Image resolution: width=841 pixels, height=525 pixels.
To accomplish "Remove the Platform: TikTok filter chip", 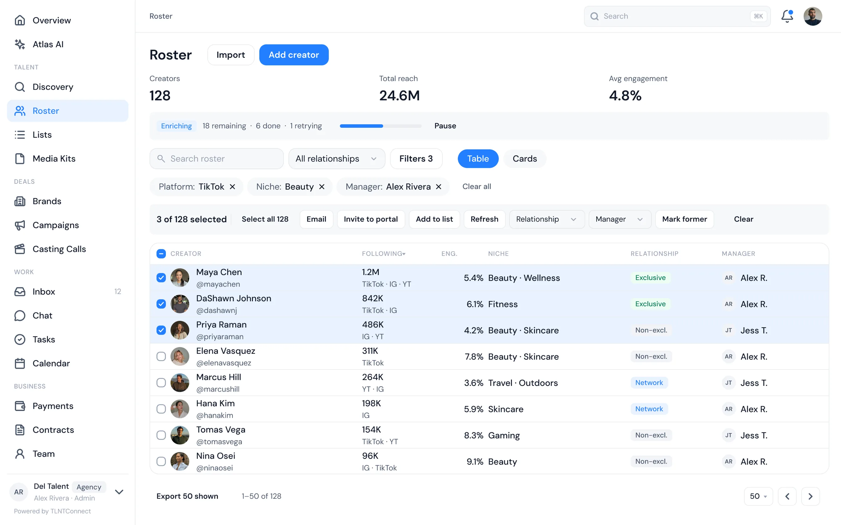I will (x=232, y=187).
